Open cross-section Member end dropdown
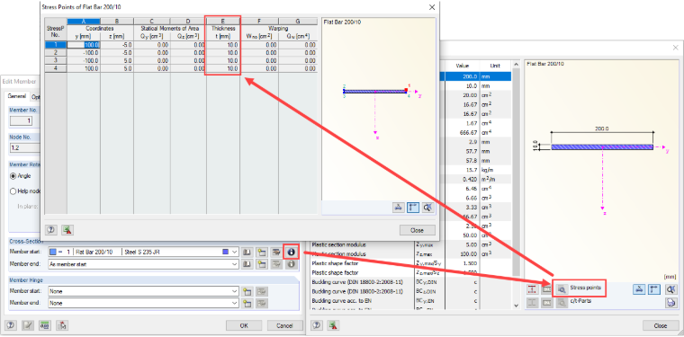684x337 pixels. [235, 264]
